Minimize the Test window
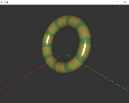The image size is (129, 103). 110,2
